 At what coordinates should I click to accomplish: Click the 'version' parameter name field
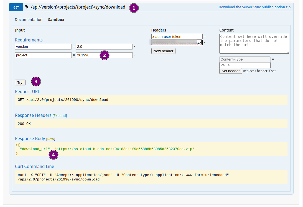coord(43,47)
